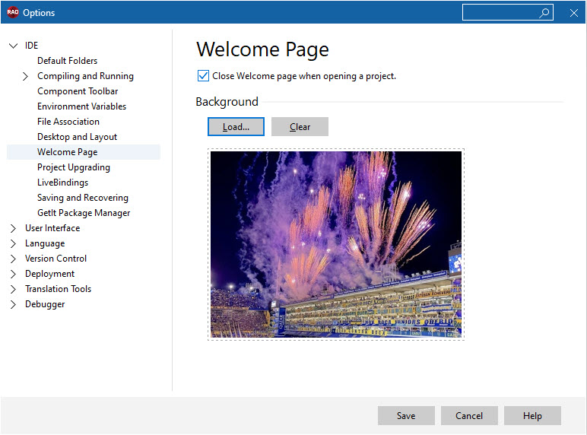Open Environment Variables settings
Viewport: 587px width, 435px height.
pos(81,106)
